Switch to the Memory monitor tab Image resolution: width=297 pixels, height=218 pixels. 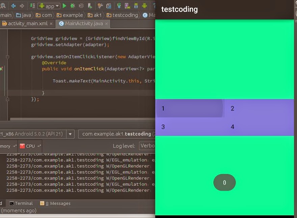(x=8, y=146)
